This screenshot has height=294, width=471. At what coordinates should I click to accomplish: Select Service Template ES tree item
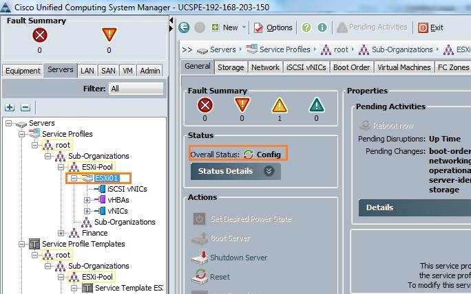tap(129, 288)
